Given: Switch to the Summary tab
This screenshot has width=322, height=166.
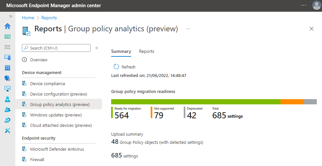Looking at the screenshot, I should [121, 52].
